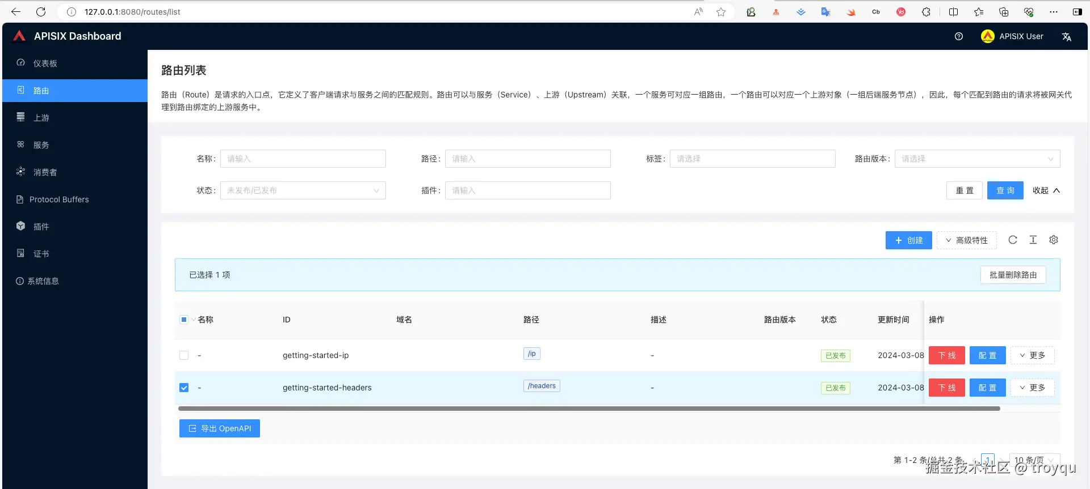Select 路由 in the sidebar
Viewport: 1090px width, 489px height.
coord(75,91)
